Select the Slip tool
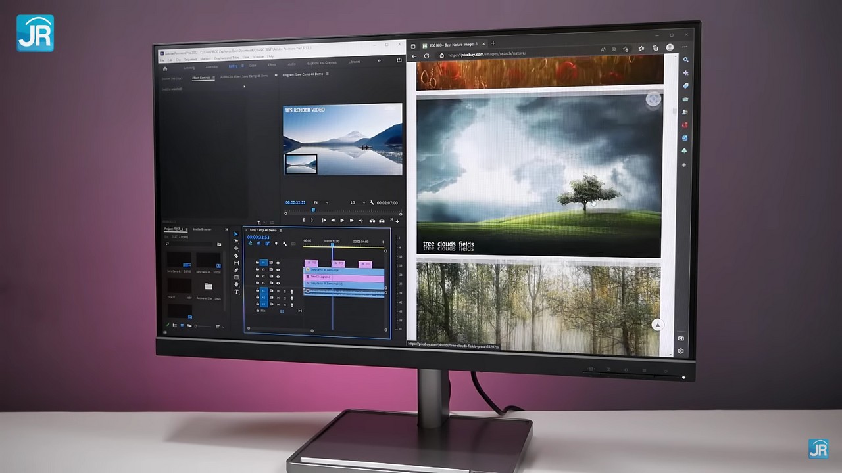The image size is (842, 473). coord(236,263)
